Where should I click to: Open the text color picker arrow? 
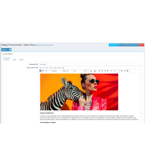click(93, 71)
